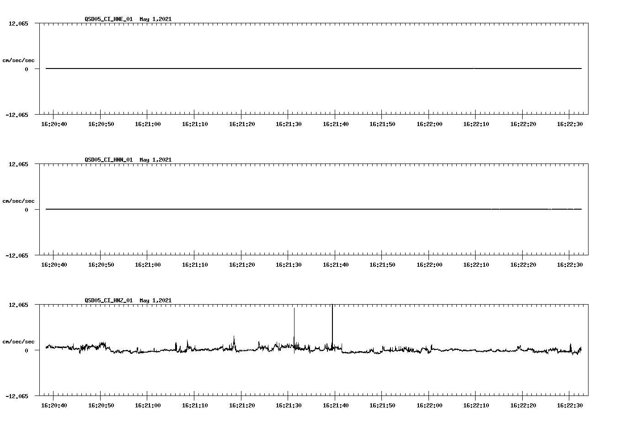Select the 16:22:30 time label under bottom plot
This screenshot has height=422, width=621.
(x=570, y=405)
